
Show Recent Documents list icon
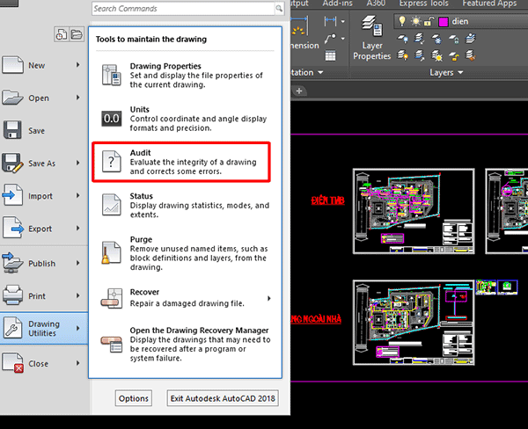62,34
